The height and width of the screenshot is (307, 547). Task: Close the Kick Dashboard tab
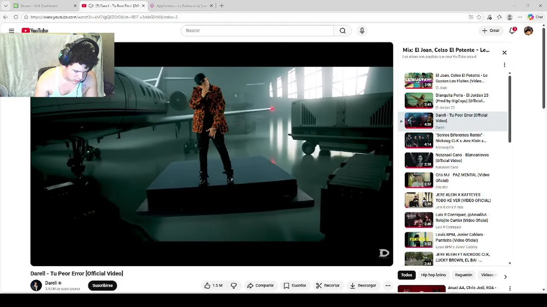click(75, 6)
